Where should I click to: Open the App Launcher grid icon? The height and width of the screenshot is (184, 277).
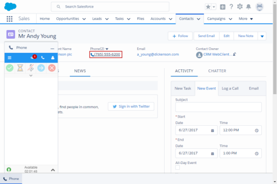point(10,19)
